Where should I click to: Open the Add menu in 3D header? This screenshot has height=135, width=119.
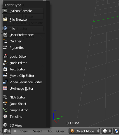pyautogui.click(x=50, y=131)
